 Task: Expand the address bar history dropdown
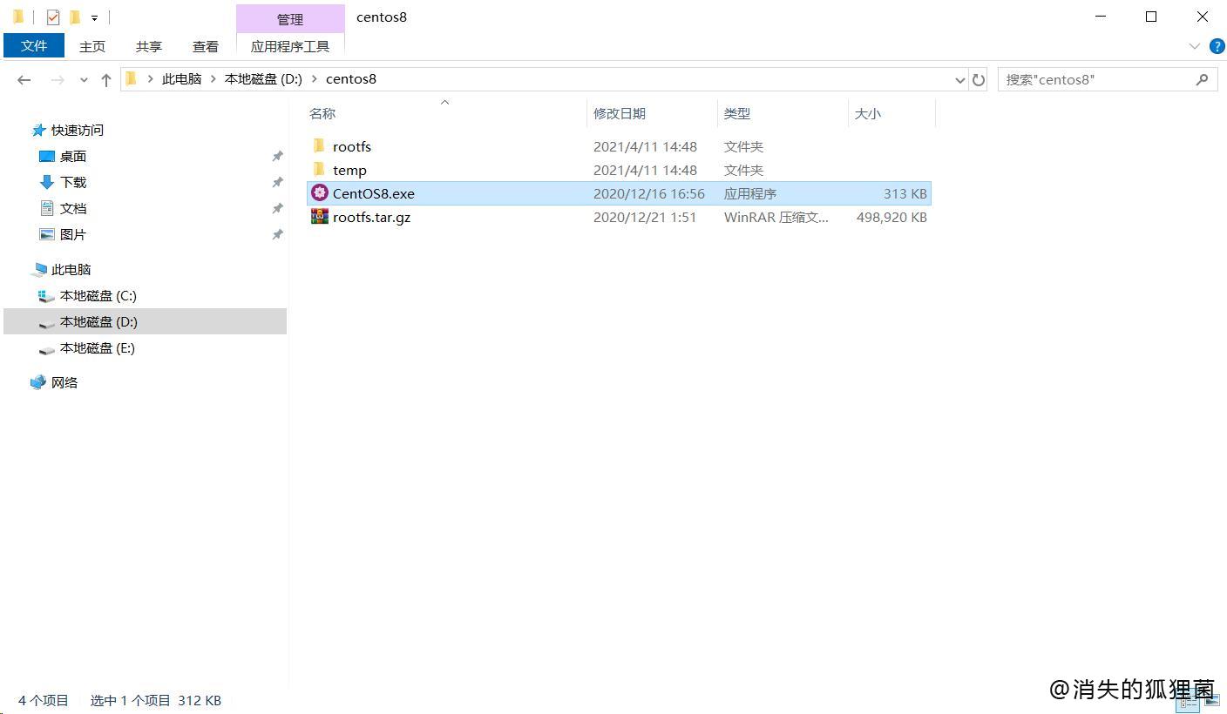coord(960,80)
